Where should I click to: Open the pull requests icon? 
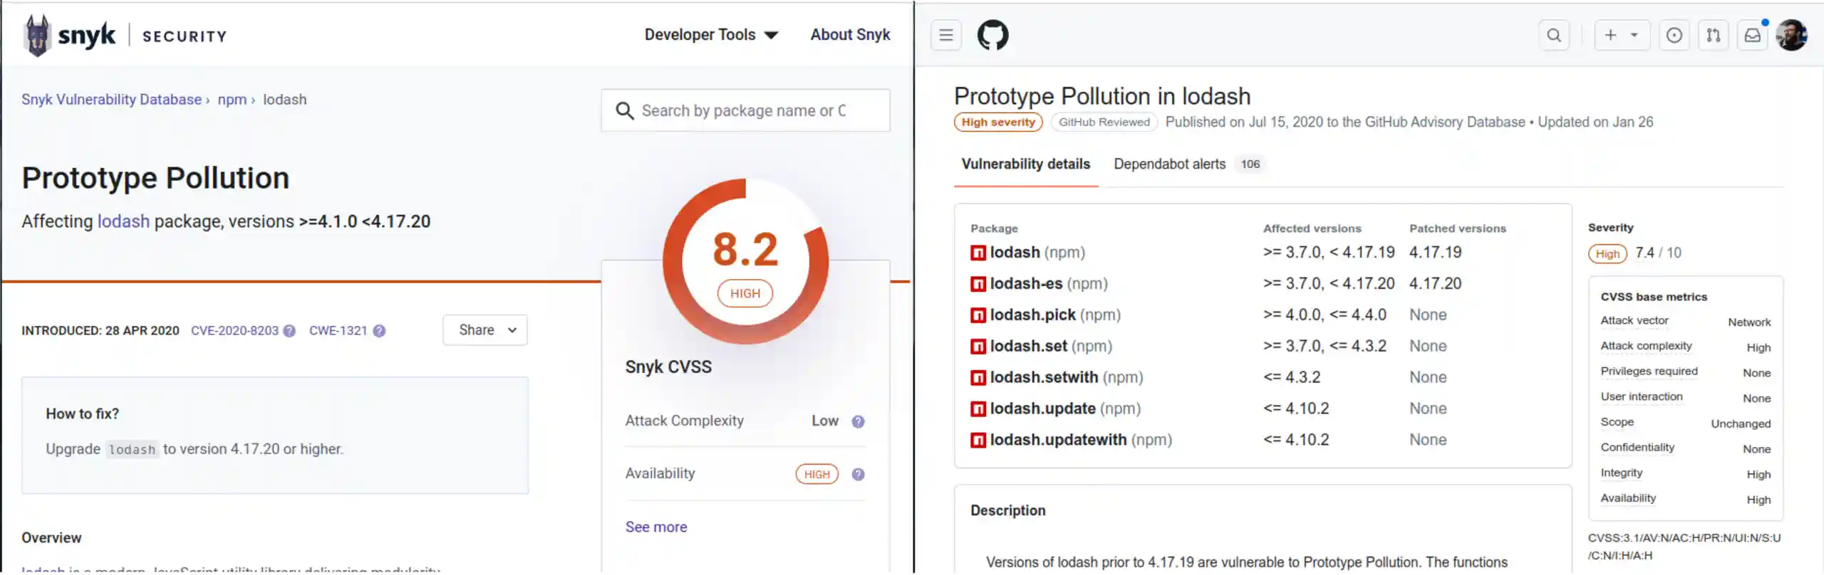1714,36
